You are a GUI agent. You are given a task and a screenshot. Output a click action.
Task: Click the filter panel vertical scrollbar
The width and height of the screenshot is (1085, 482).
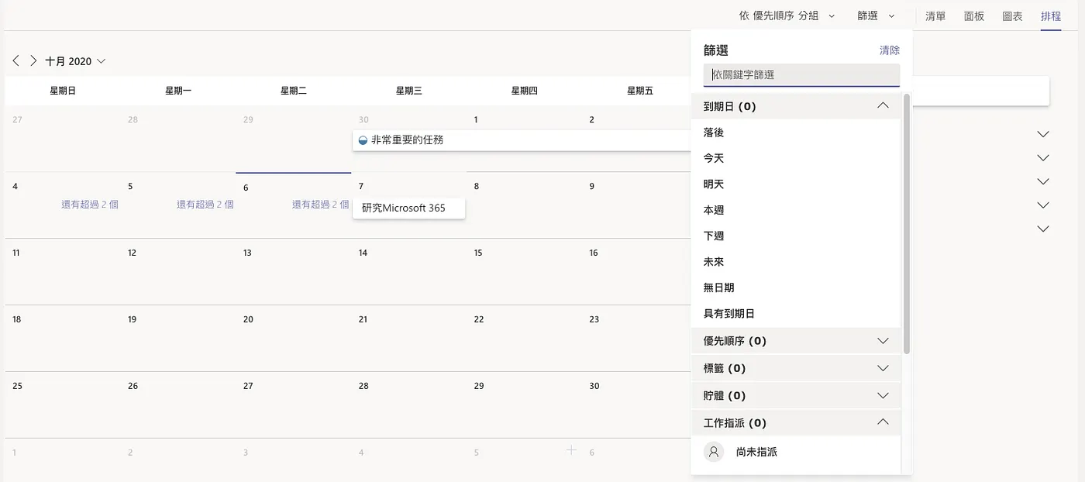(x=907, y=223)
